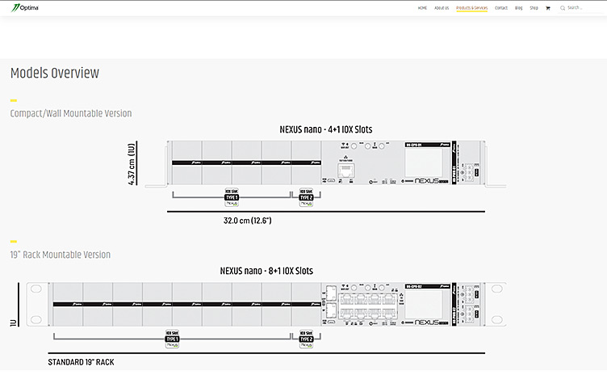The height and width of the screenshot is (388, 607).
Task: Open the About Us page
Action: (442, 8)
